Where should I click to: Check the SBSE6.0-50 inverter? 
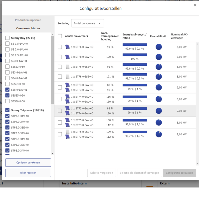[x=7, y=101]
